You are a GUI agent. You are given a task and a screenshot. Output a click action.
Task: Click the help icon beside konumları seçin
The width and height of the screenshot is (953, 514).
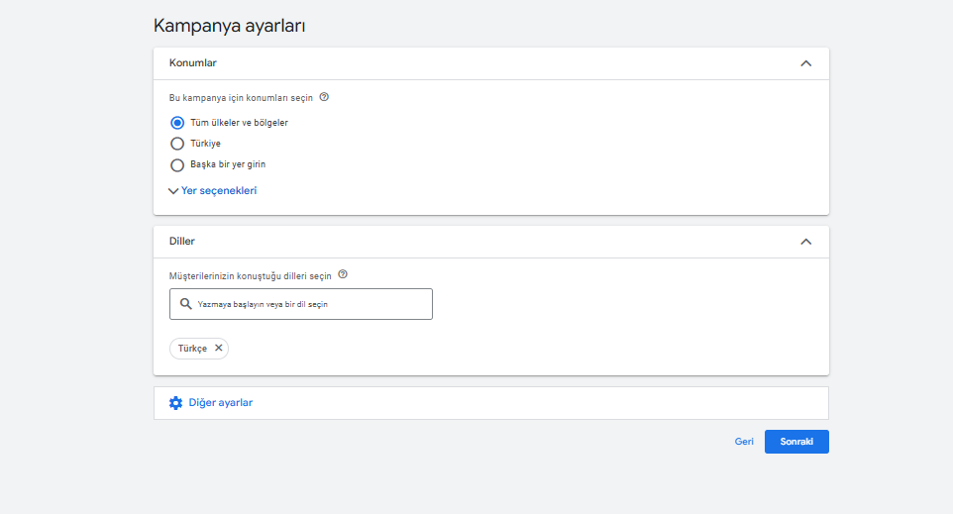pyautogui.click(x=324, y=97)
